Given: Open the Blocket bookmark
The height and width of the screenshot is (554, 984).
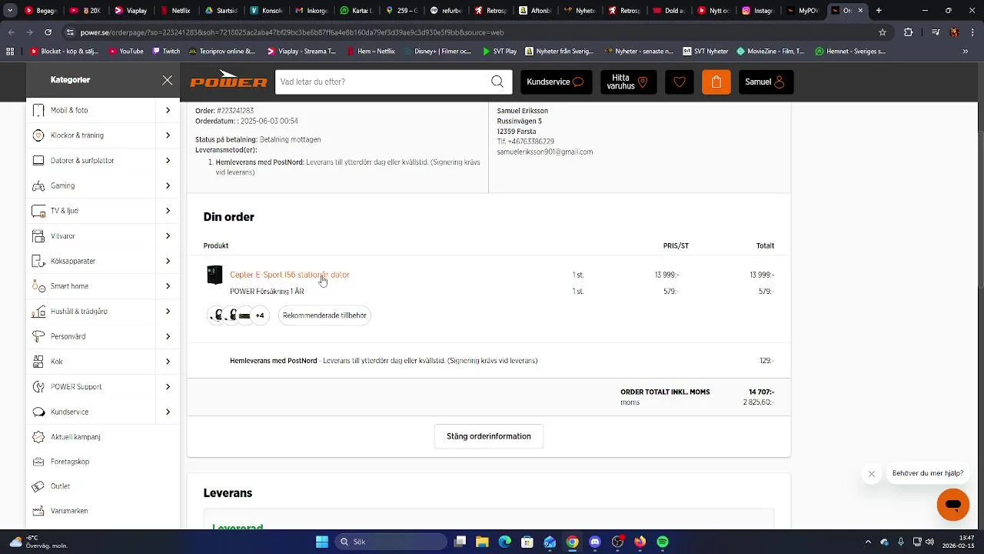Looking at the screenshot, I should click(64, 52).
